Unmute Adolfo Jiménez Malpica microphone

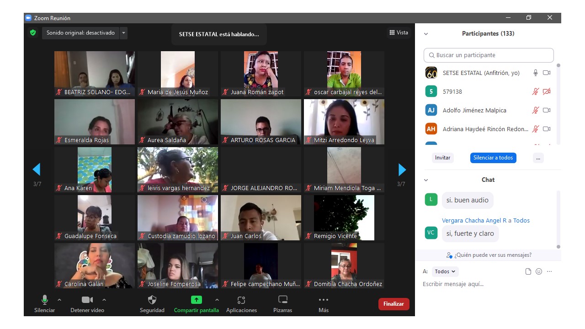[535, 110]
